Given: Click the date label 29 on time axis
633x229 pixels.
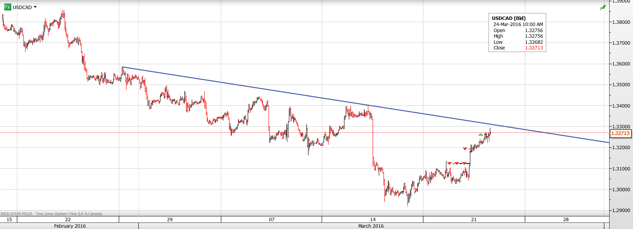Looking at the screenshot, I should pyautogui.click(x=170, y=219).
